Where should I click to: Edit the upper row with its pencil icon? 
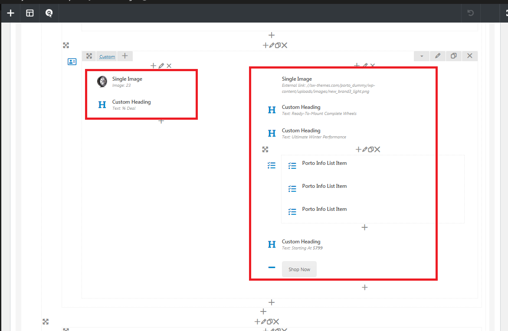(x=272, y=46)
